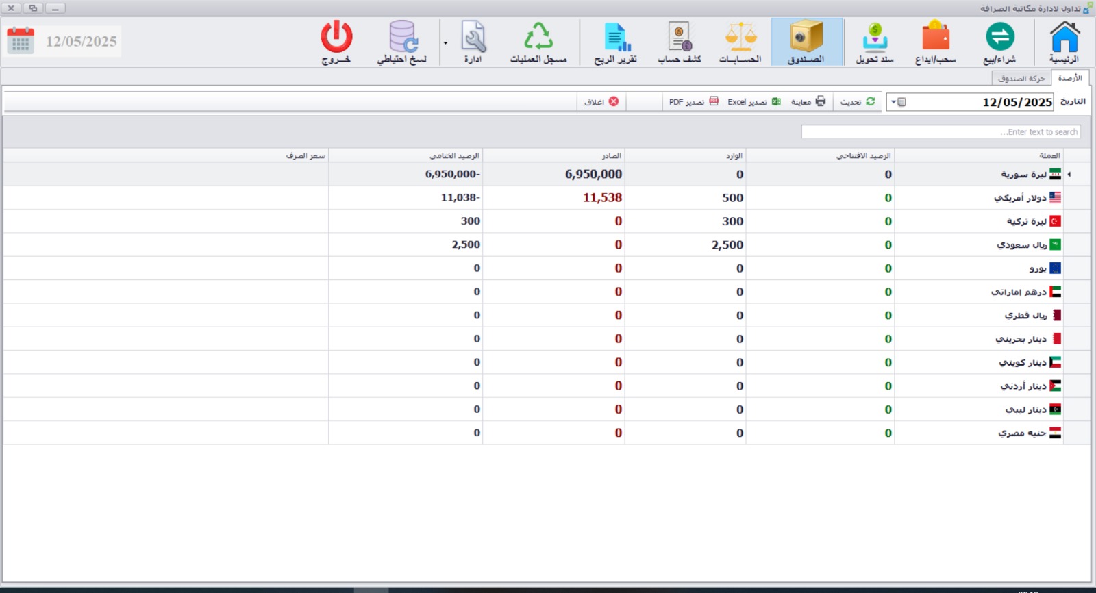Sort by الرصيد الختامي column header

[406, 155]
